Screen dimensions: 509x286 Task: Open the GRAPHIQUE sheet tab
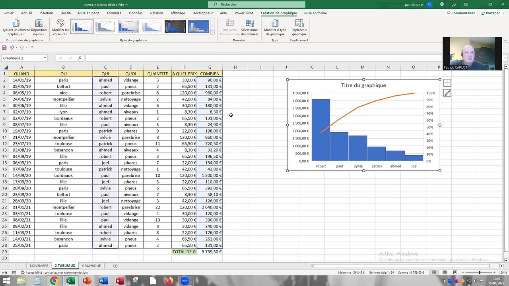[x=91, y=266]
